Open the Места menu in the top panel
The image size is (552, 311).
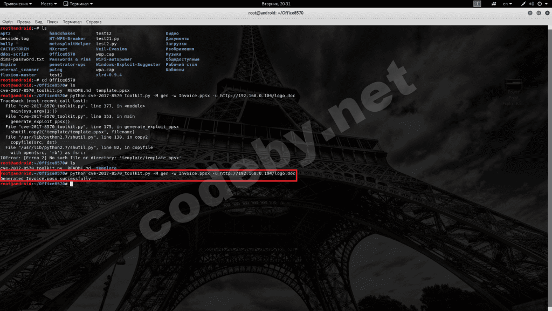coord(48,4)
